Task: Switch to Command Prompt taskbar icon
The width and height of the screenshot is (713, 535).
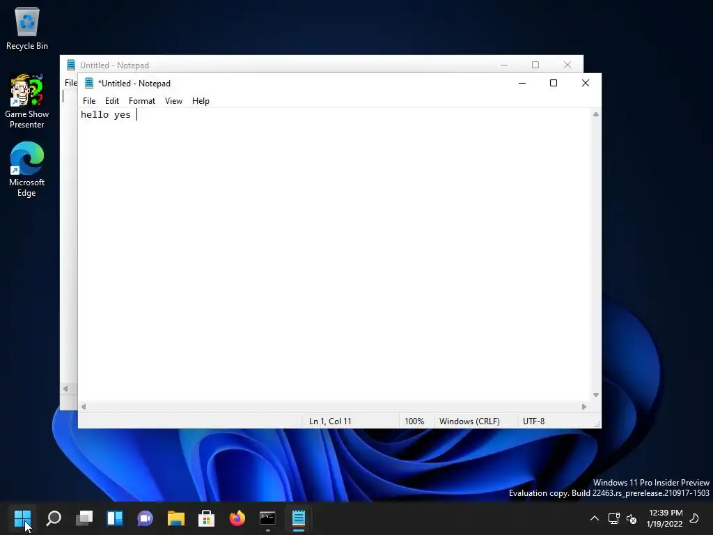Action: tap(267, 518)
